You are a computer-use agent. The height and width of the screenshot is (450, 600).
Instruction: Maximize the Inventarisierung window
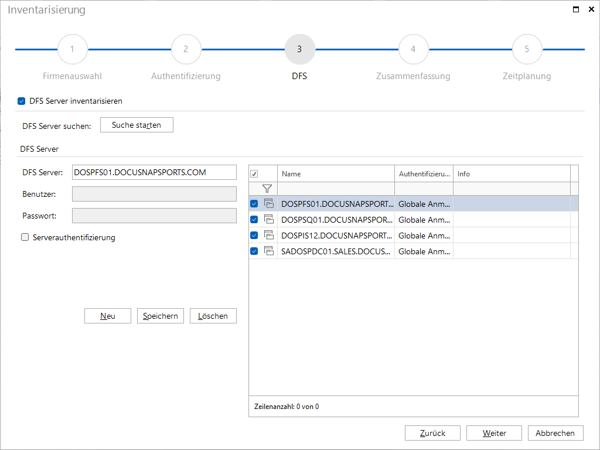pyautogui.click(x=576, y=9)
